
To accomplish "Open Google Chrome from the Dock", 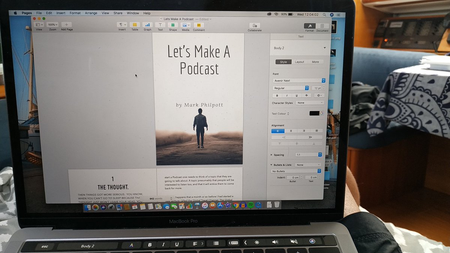I will click(236, 205).
